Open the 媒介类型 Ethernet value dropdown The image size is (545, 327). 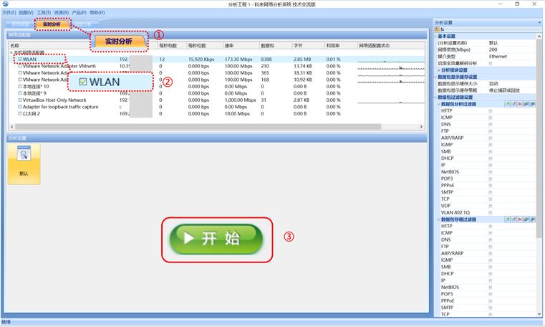point(511,57)
